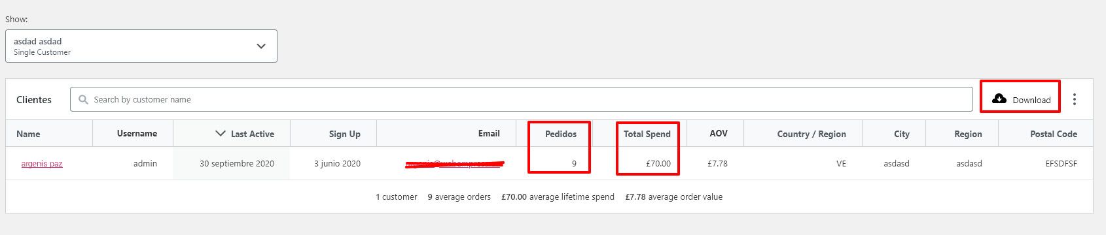Sort by Postal Code column header

(1054, 134)
